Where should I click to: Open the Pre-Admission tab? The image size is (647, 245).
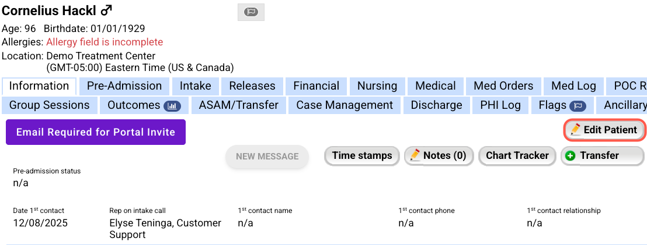tap(124, 86)
